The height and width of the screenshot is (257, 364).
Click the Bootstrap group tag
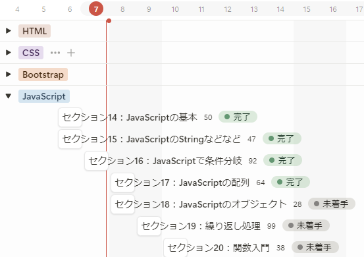(x=43, y=74)
